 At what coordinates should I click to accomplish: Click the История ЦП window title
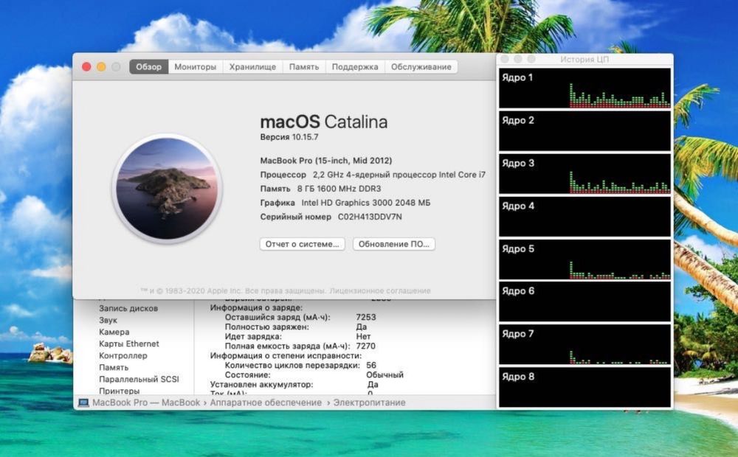click(584, 59)
